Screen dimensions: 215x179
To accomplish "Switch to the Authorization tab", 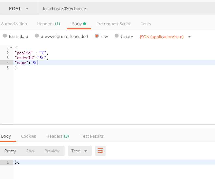I will coord(14,24).
